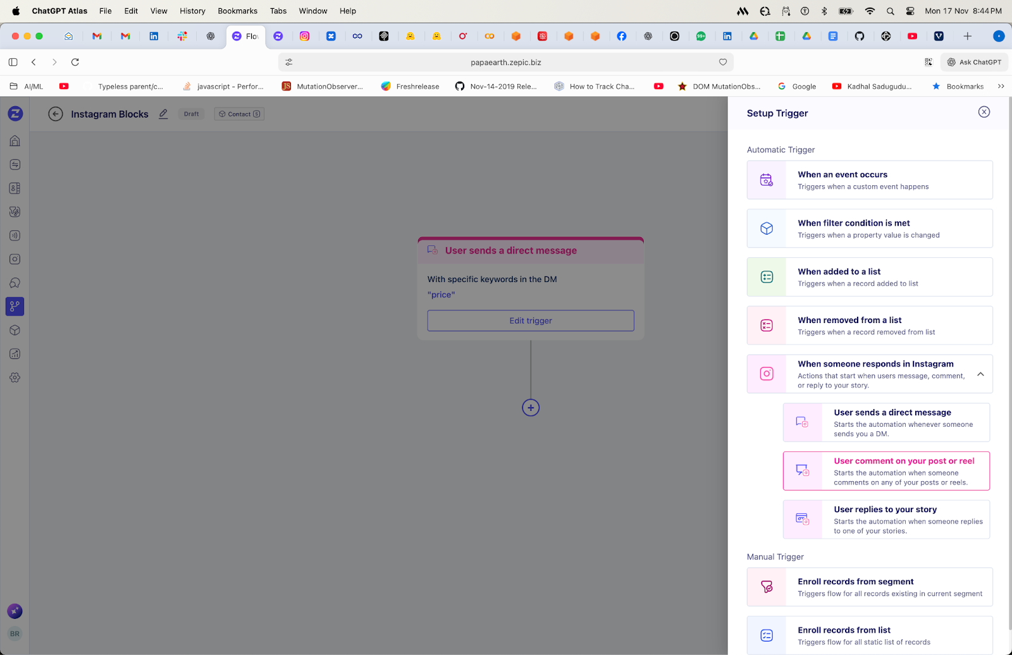
Task: Select Enroll records from list trigger
Action: 870,635
